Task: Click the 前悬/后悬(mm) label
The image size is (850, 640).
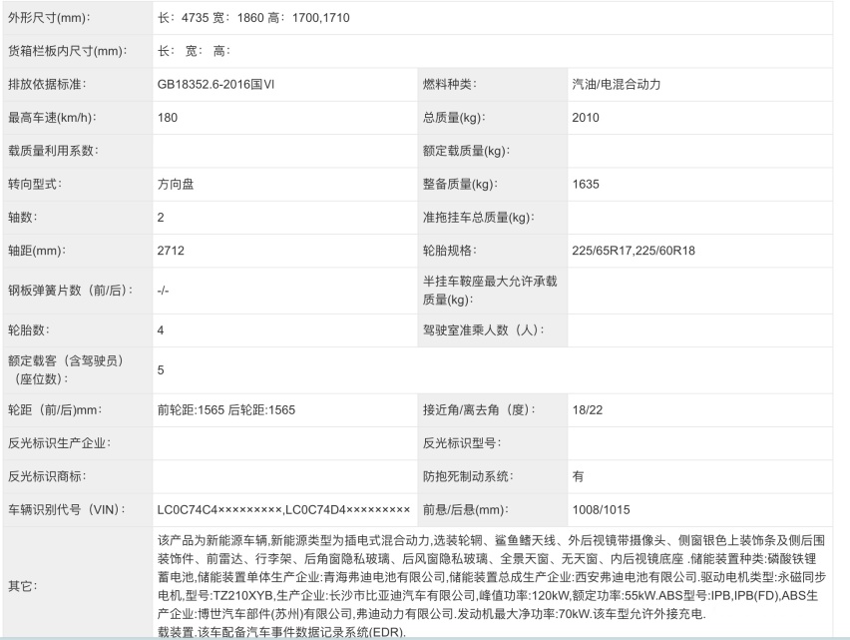Action: tap(466, 510)
